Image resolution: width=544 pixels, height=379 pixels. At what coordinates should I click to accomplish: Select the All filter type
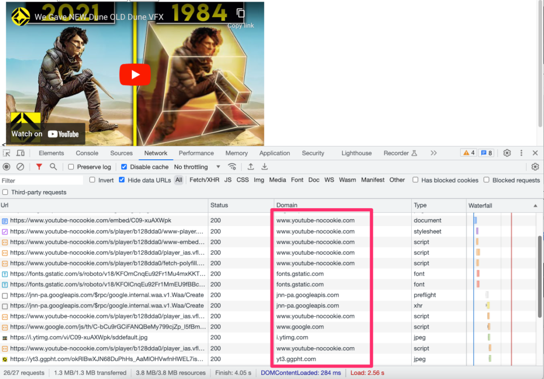click(x=178, y=180)
